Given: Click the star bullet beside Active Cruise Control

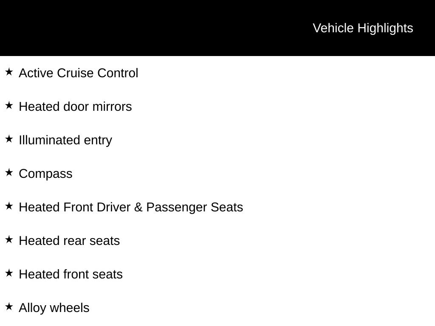Looking at the screenshot, I should [9, 72].
